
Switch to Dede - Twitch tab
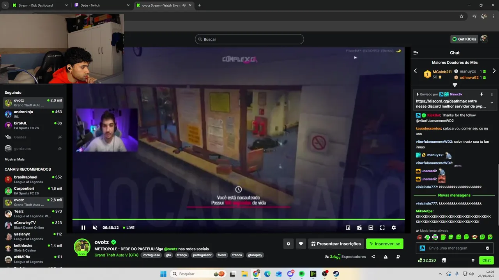(102, 5)
